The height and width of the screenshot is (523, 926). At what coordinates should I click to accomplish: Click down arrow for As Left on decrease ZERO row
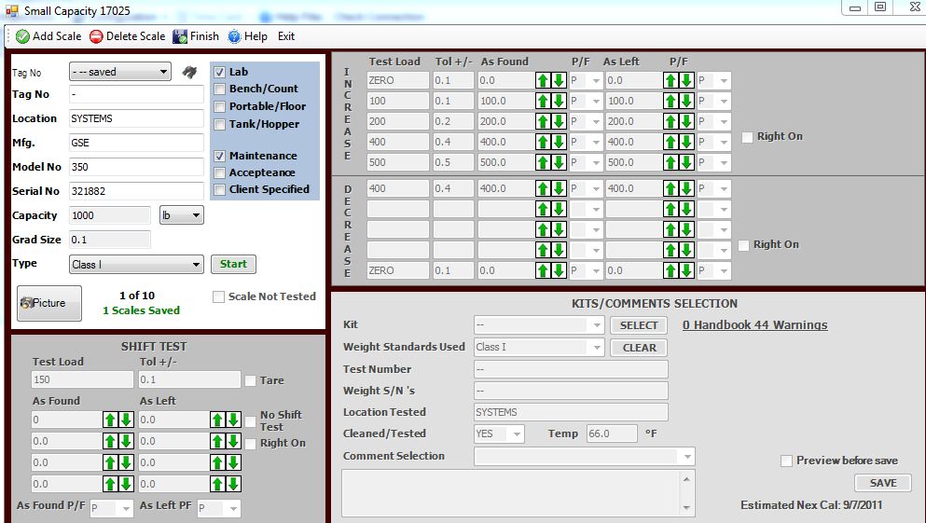coord(686,270)
